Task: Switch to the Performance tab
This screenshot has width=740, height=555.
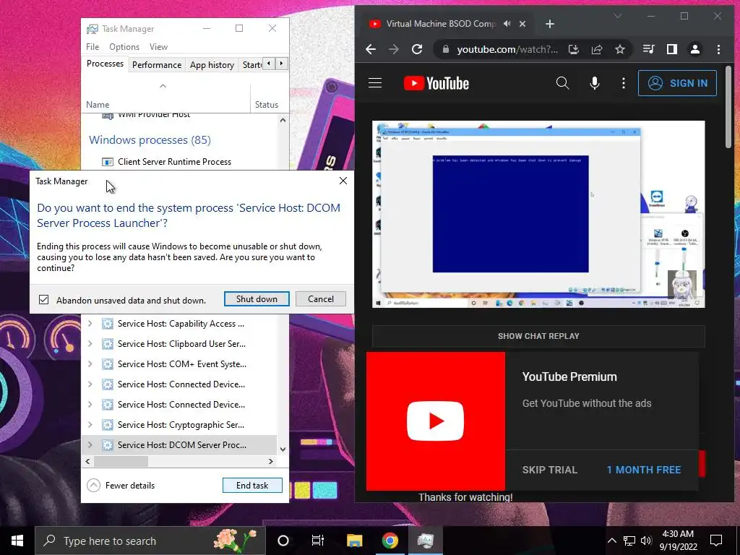Action: coord(157,64)
